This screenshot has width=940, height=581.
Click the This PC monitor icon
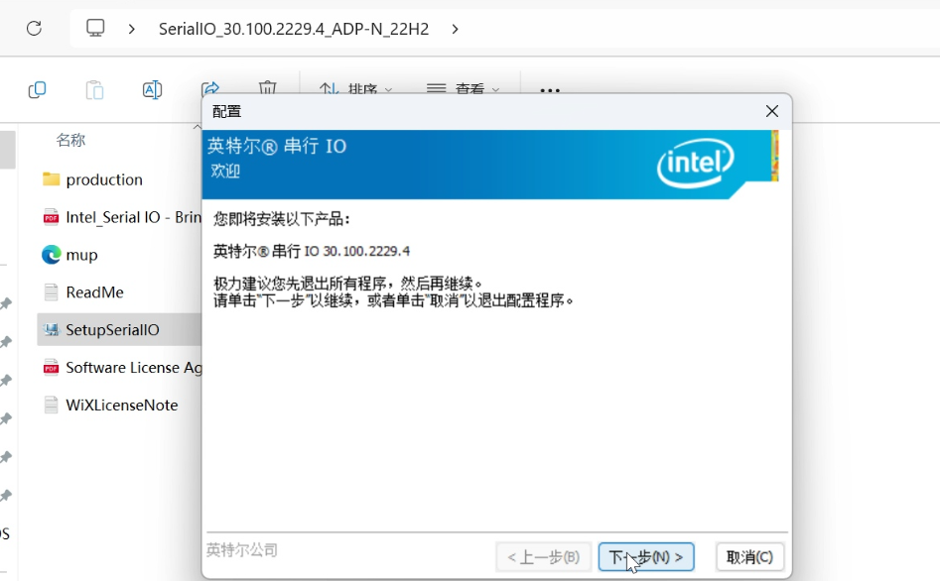(95, 29)
